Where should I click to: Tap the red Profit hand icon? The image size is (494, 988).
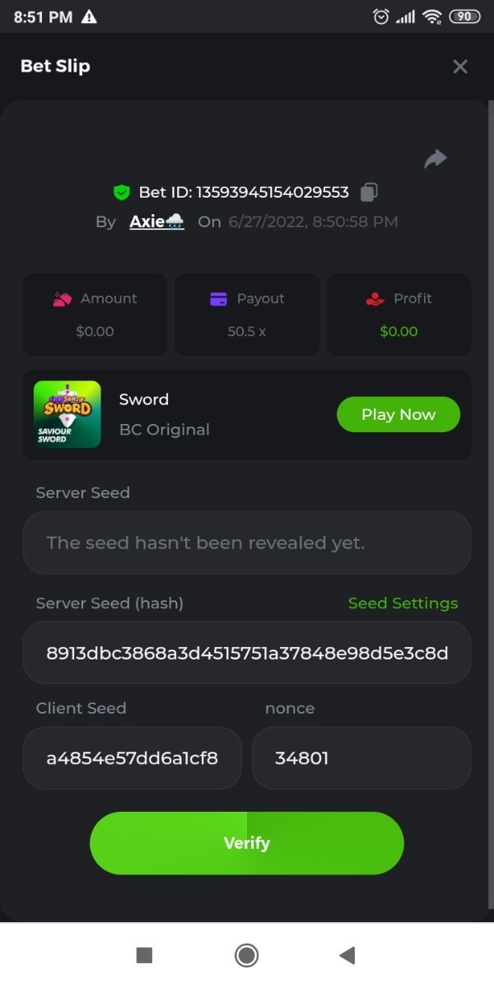point(375,299)
